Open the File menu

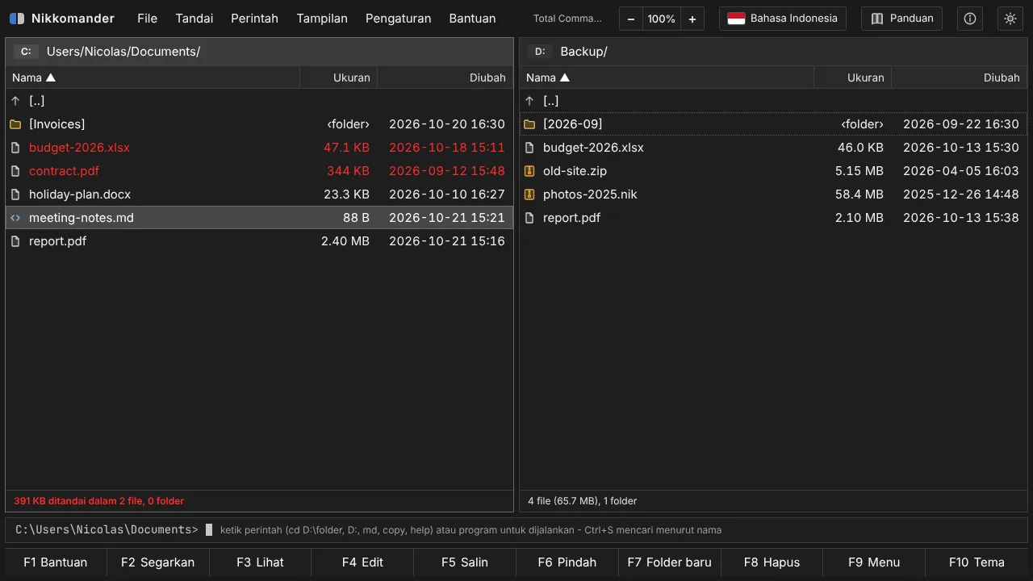coord(147,19)
